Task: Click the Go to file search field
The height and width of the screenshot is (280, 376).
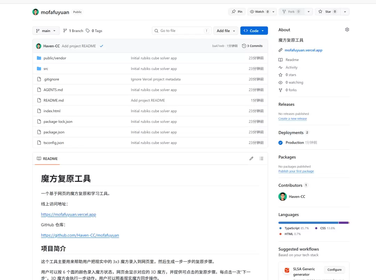Action: pyautogui.click(x=181, y=31)
